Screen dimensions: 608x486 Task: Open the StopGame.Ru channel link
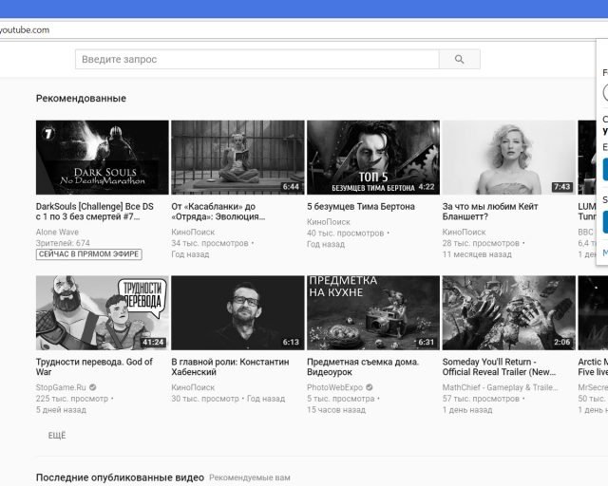pos(61,387)
